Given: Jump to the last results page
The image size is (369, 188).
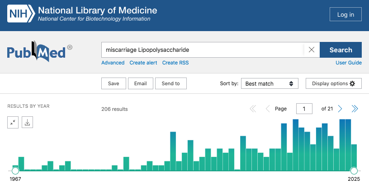Looking at the screenshot, I should pyautogui.click(x=355, y=109).
